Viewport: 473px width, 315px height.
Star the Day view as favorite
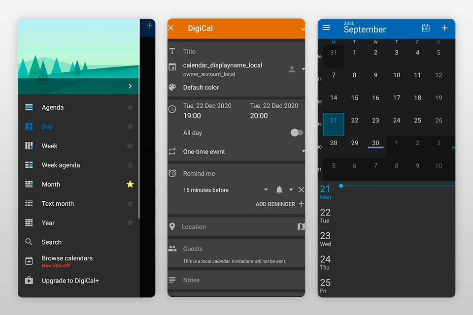click(x=130, y=126)
